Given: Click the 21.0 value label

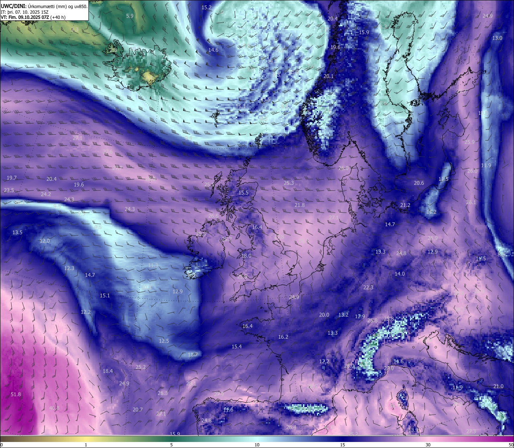Looking at the screenshot, I should tap(498, 387).
